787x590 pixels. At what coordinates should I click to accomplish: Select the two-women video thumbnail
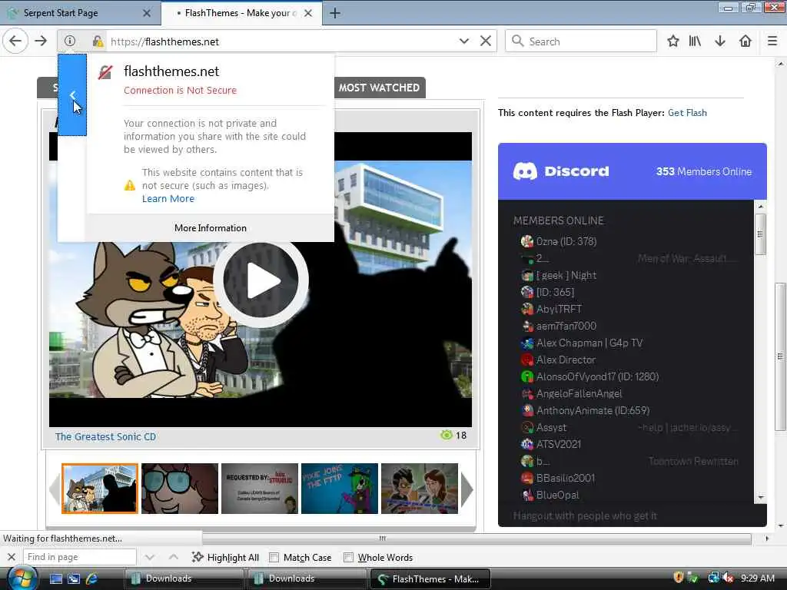[x=420, y=488]
